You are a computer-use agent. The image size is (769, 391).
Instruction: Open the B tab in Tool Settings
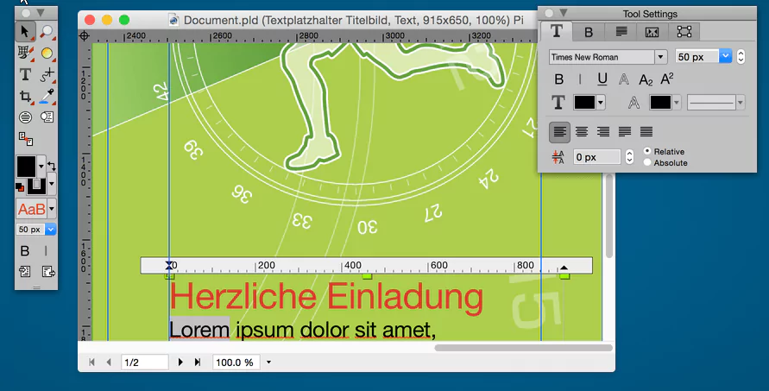pos(589,32)
